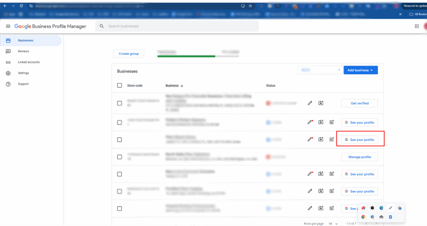427x226 pixels.
Task: Click the pencil edit icon in first business row
Action: pos(310,103)
